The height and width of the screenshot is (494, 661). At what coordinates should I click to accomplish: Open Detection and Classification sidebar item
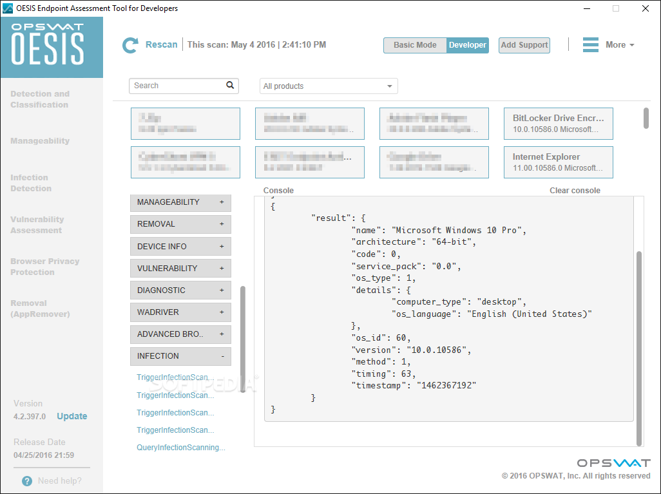click(x=40, y=99)
